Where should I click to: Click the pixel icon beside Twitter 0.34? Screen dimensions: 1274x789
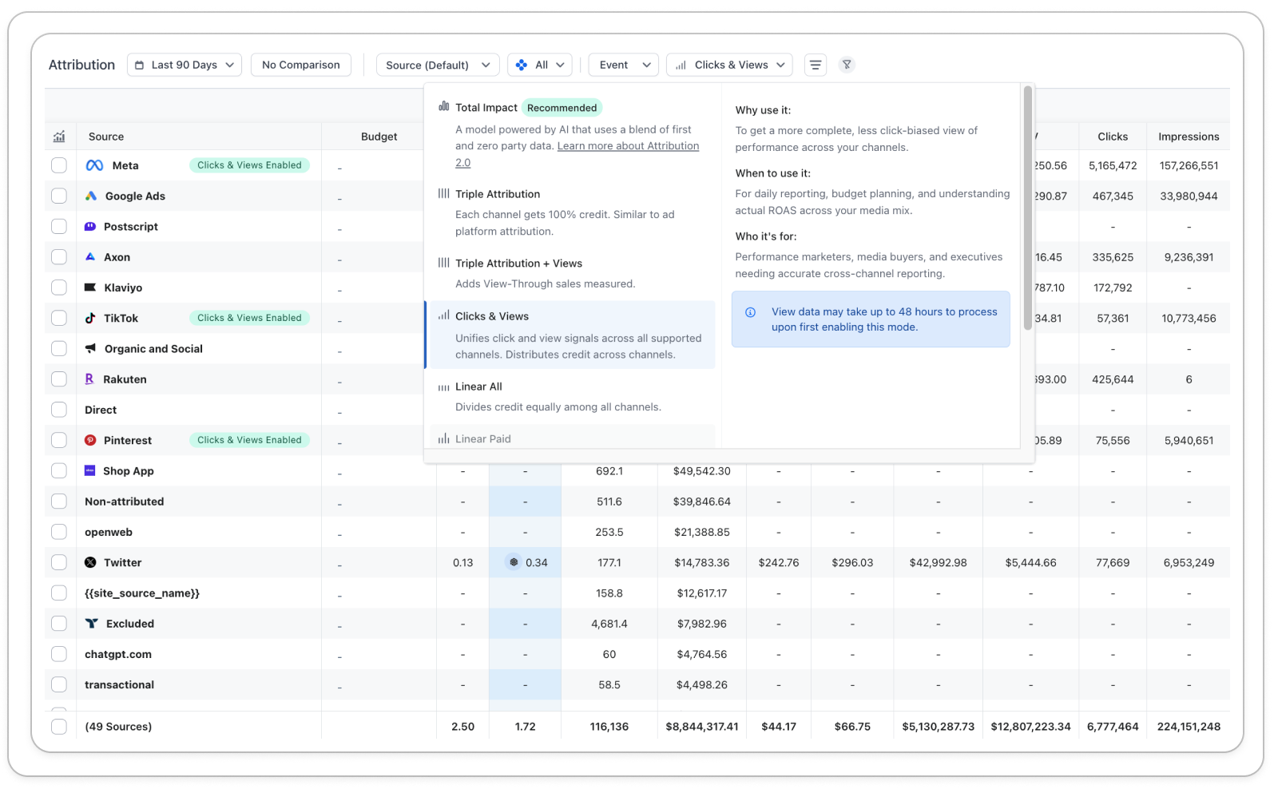point(514,562)
